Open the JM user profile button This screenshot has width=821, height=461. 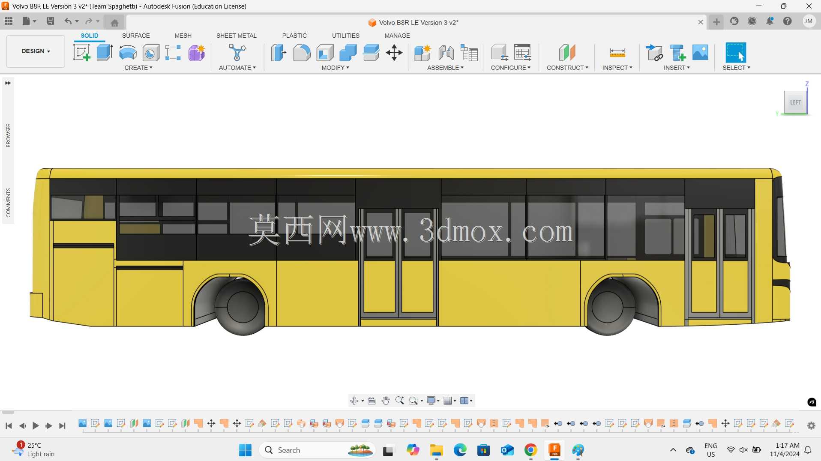click(x=809, y=21)
